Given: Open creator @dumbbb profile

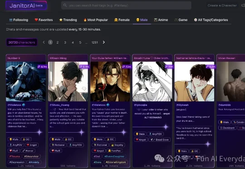Looking at the screenshot, I should 225,105.
